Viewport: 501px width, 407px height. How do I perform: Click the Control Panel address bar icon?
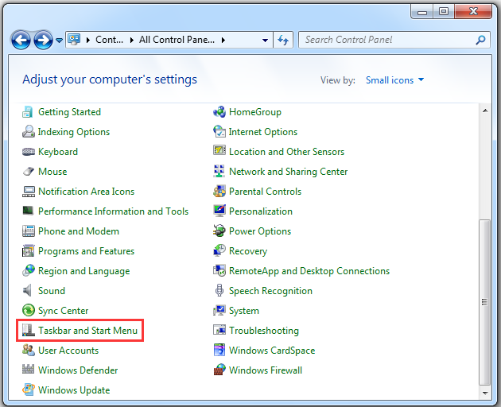[75, 40]
